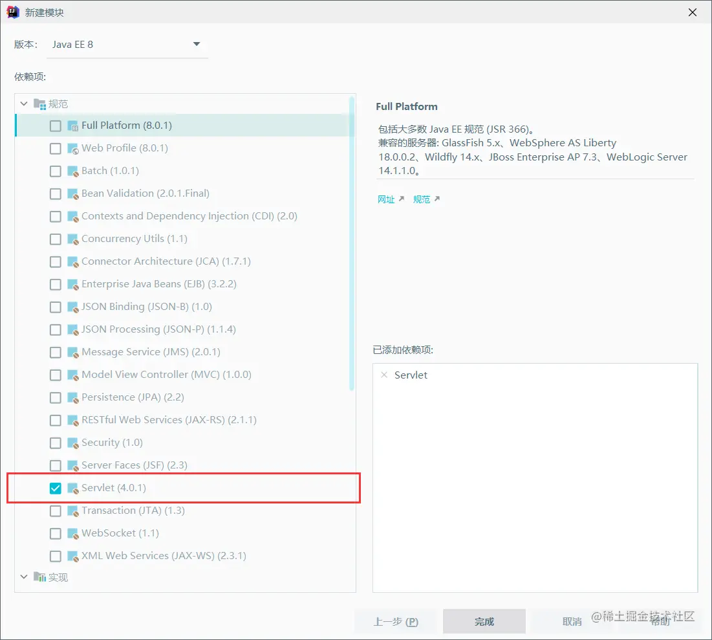This screenshot has width=712, height=640.
Task: Enable the CDI (2.0) dependency checkbox
Action: click(56, 216)
